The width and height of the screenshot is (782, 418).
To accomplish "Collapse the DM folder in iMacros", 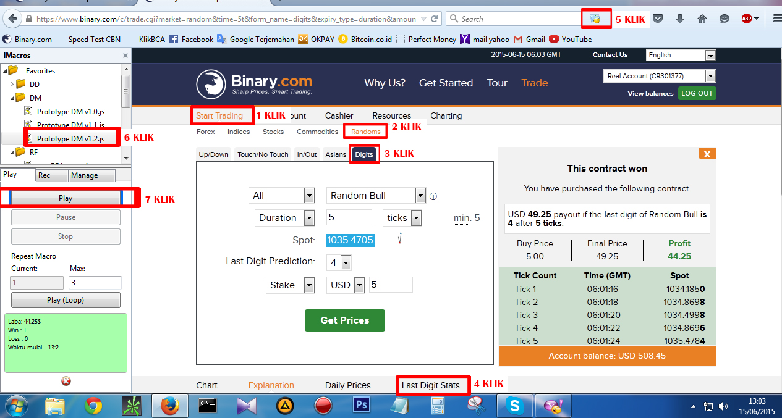I will point(12,98).
